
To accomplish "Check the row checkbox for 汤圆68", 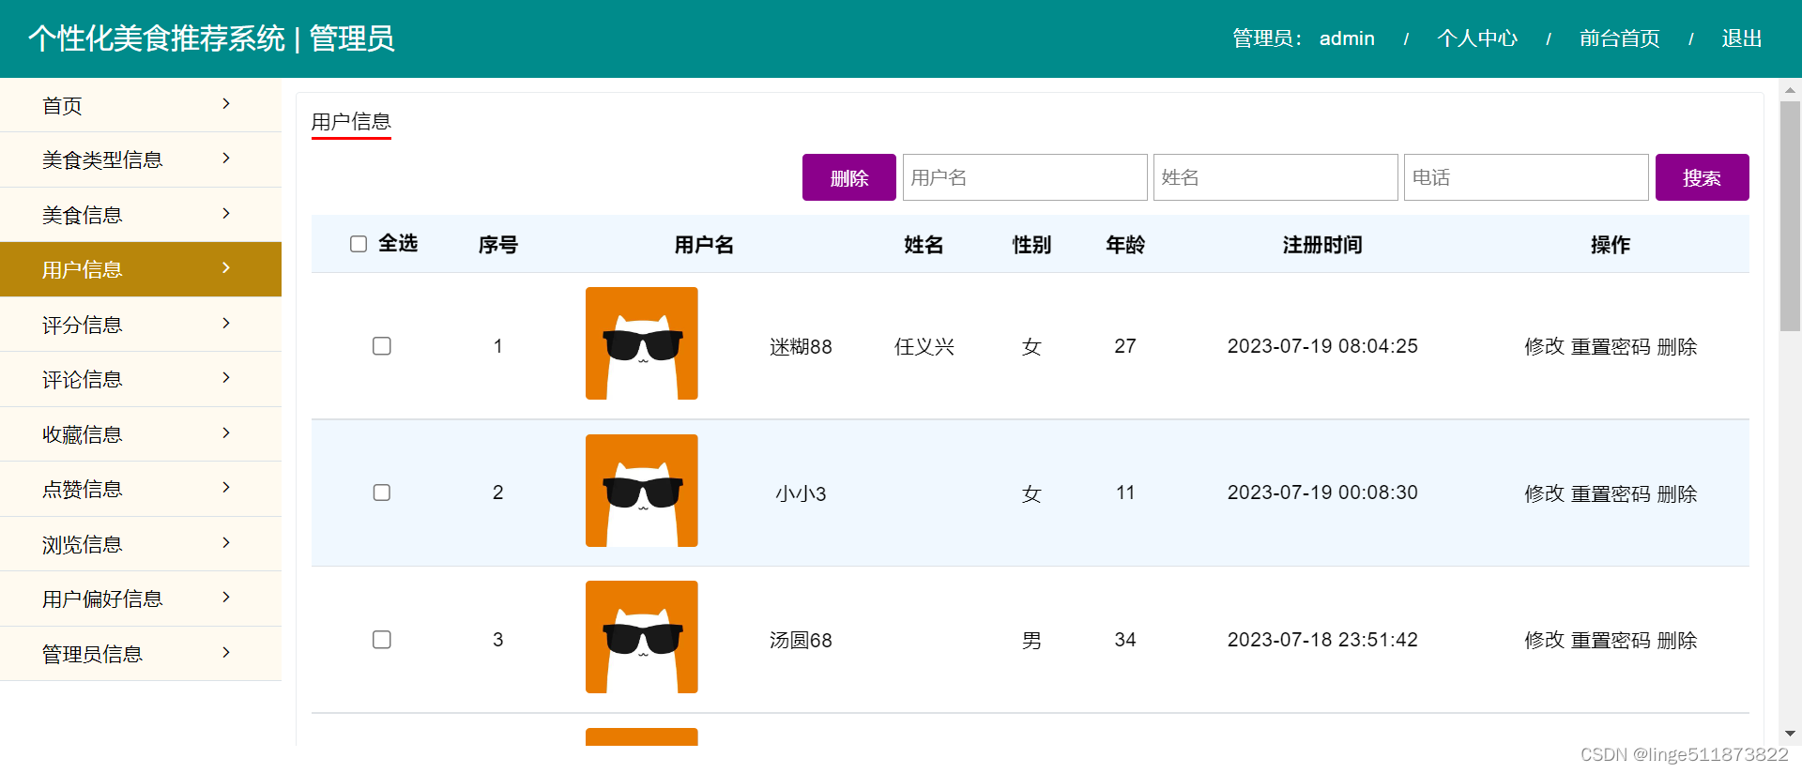I will point(382,640).
